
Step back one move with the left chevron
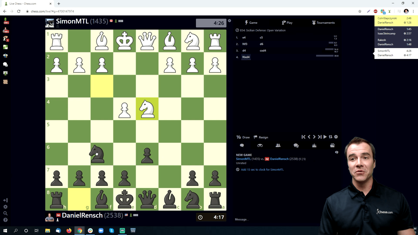pyautogui.click(x=309, y=137)
